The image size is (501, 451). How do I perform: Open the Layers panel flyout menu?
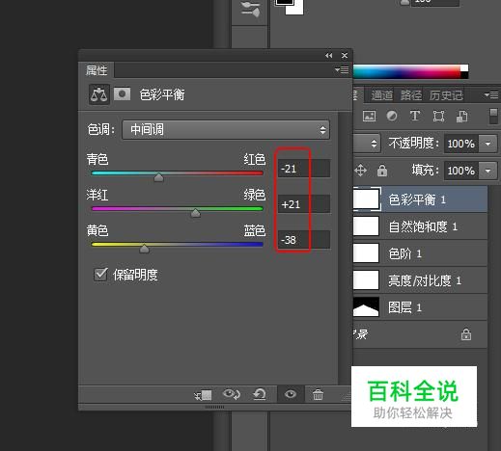[491, 95]
